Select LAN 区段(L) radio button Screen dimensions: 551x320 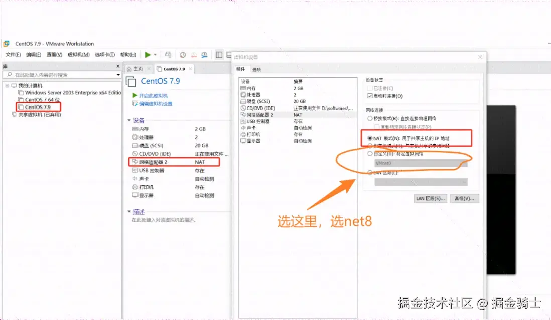(370, 173)
